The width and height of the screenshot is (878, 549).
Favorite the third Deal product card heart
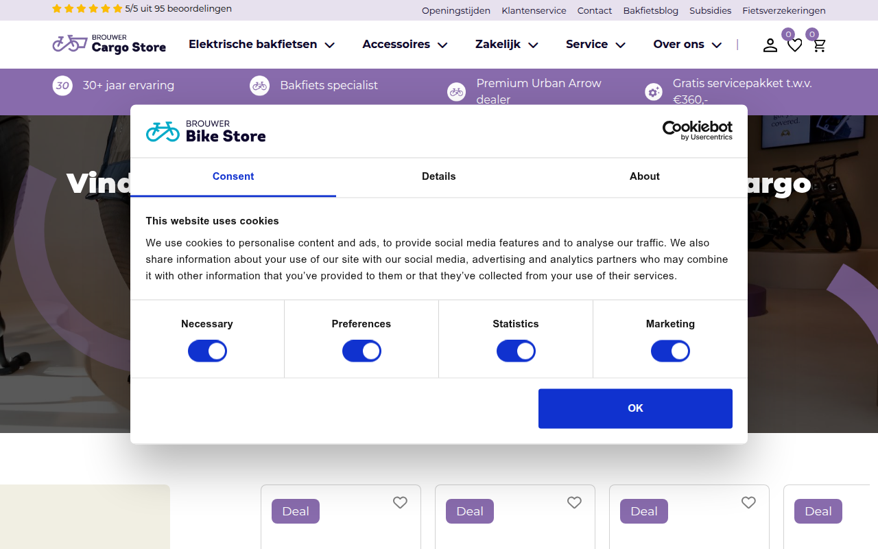pos(748,503)
